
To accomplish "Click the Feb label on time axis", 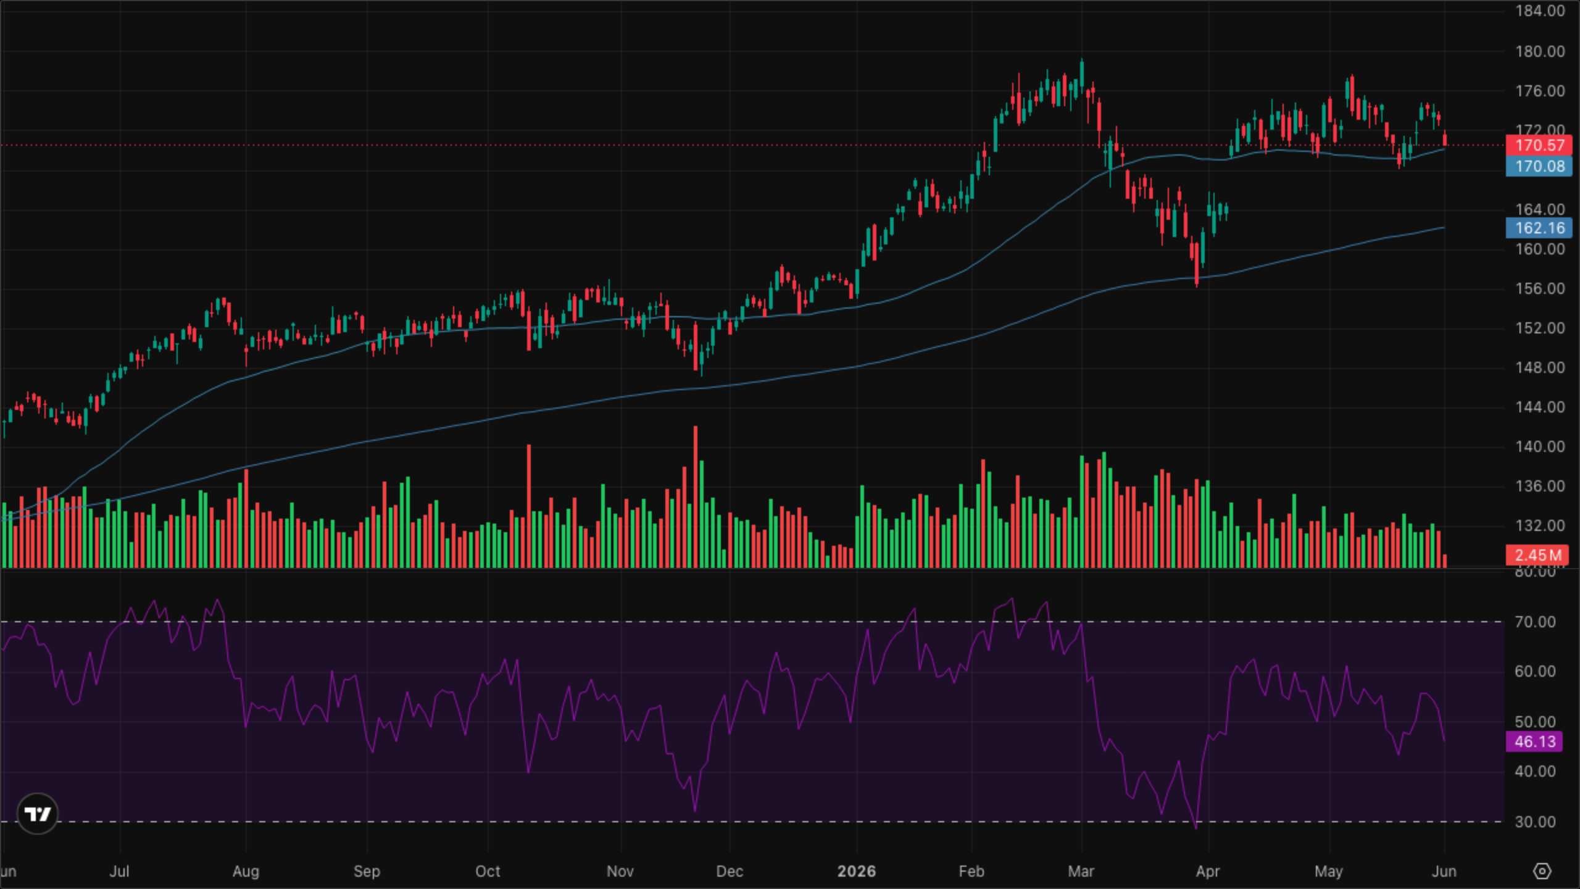I will (971, 871).
